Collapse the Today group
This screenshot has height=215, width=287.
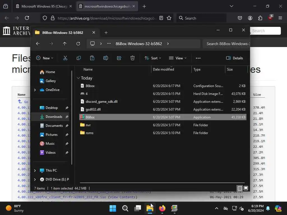pyautogui.click(x=78, y=78)
